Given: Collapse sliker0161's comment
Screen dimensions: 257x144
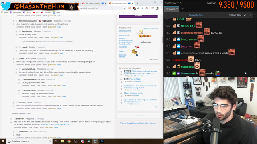Looking at the screenshot, I should point(15,119).
